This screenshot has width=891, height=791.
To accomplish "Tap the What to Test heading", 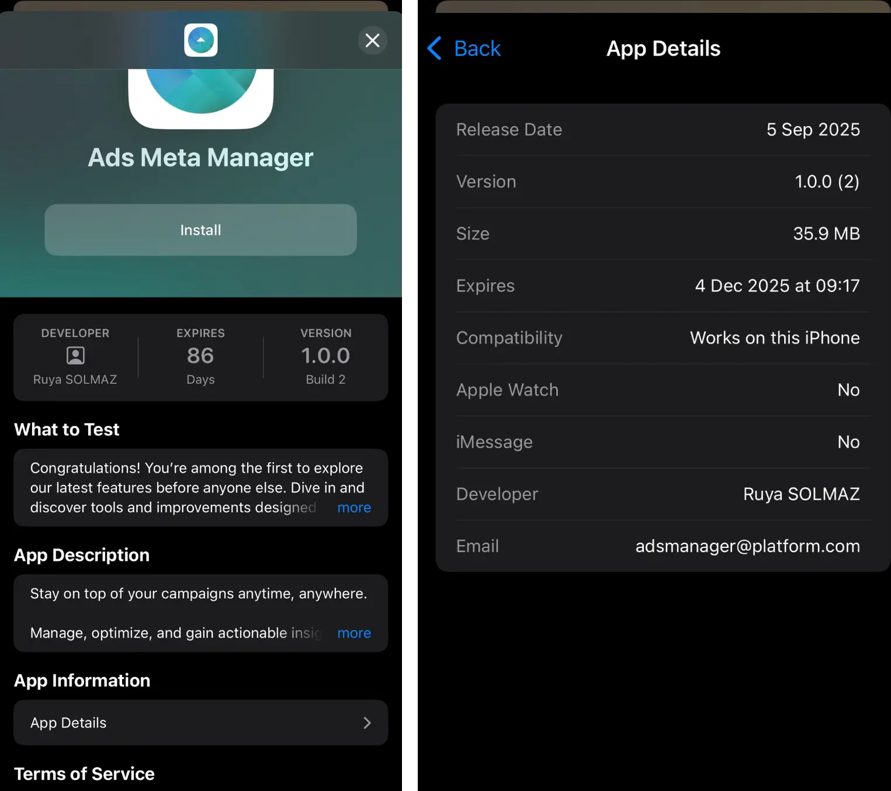I will pyautogui.click(x=67, y=430).
